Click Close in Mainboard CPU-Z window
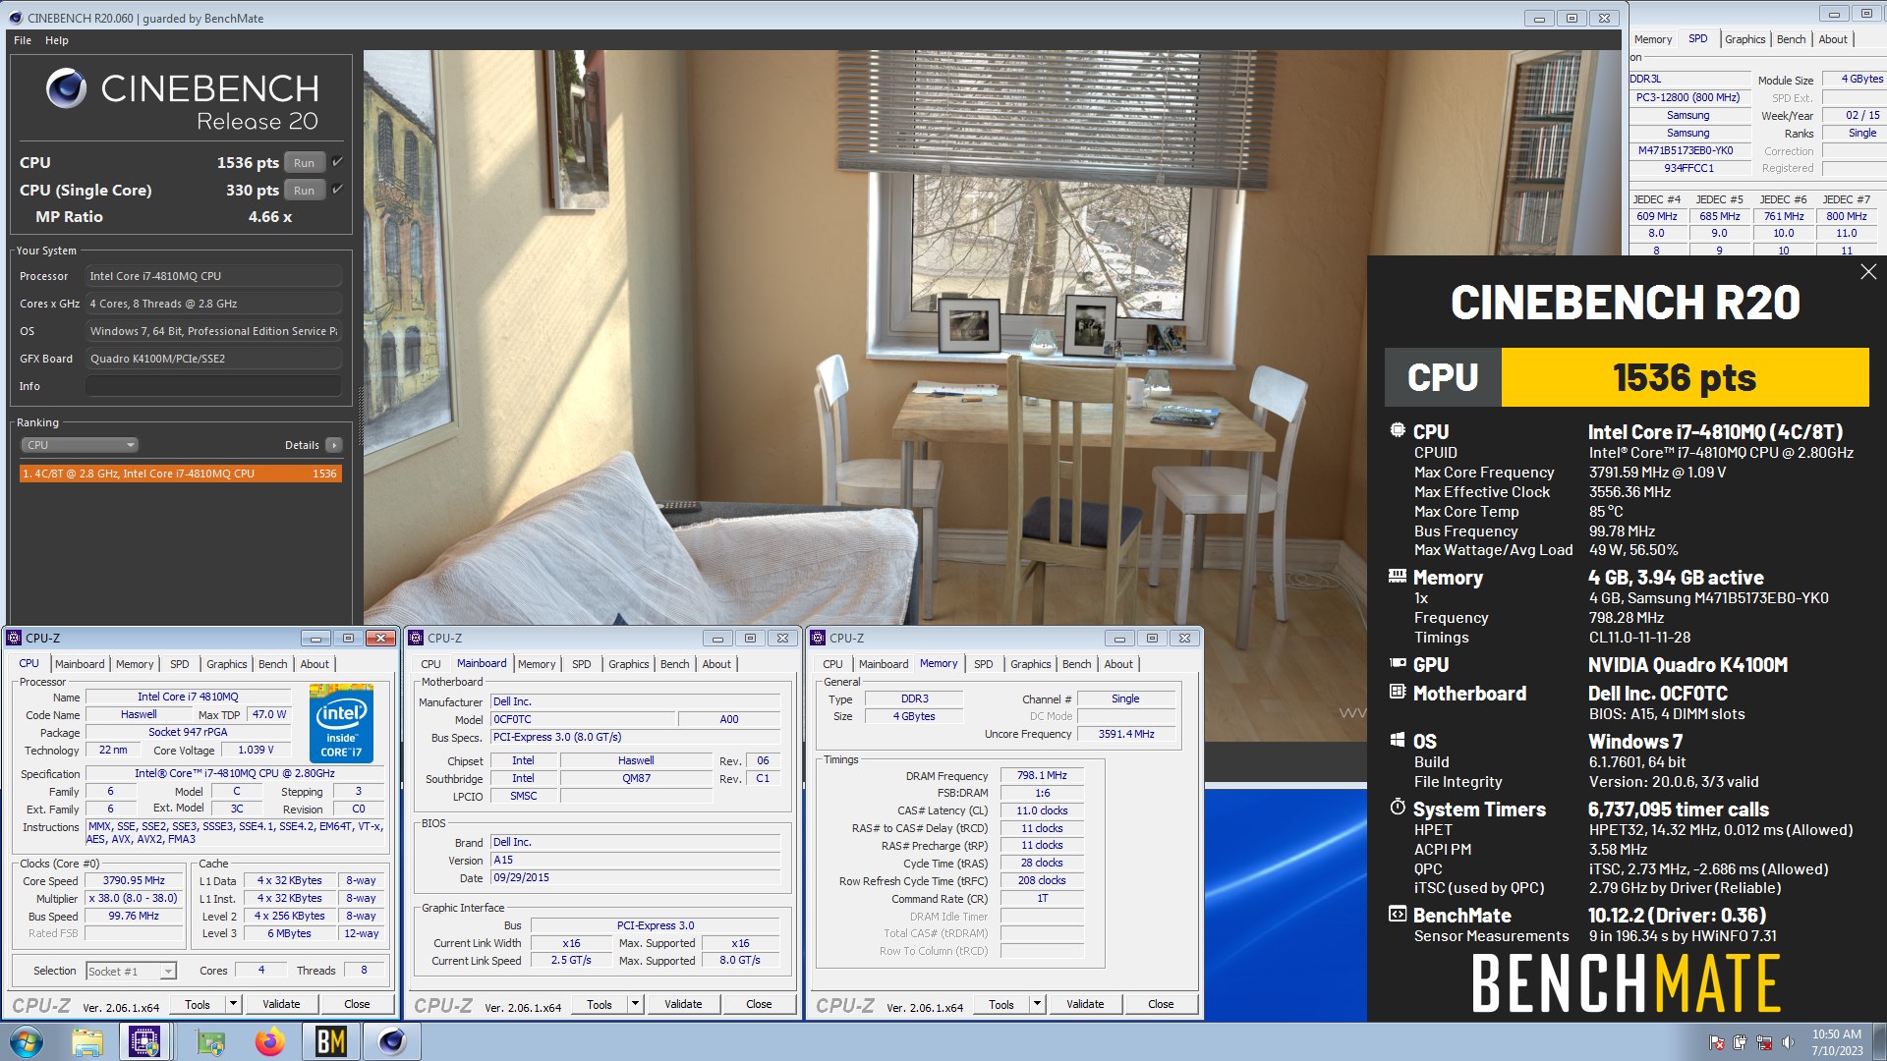Image resolution: width=1887 pixels, height=1061 pixels. click(759, 1004)
